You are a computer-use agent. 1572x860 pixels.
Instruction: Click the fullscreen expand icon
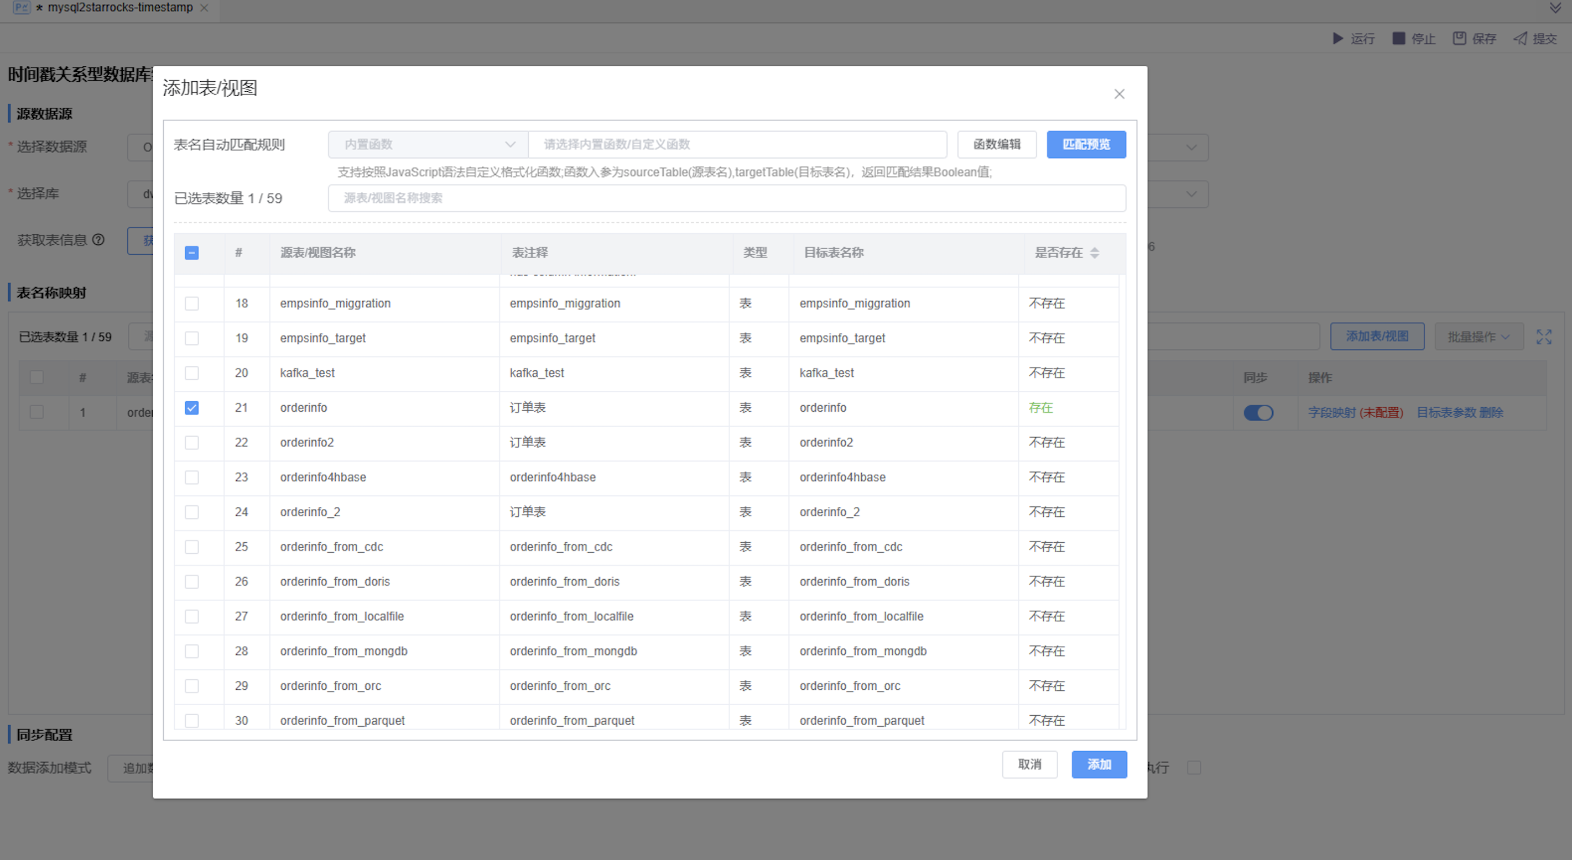click(x=1543, y=337)
